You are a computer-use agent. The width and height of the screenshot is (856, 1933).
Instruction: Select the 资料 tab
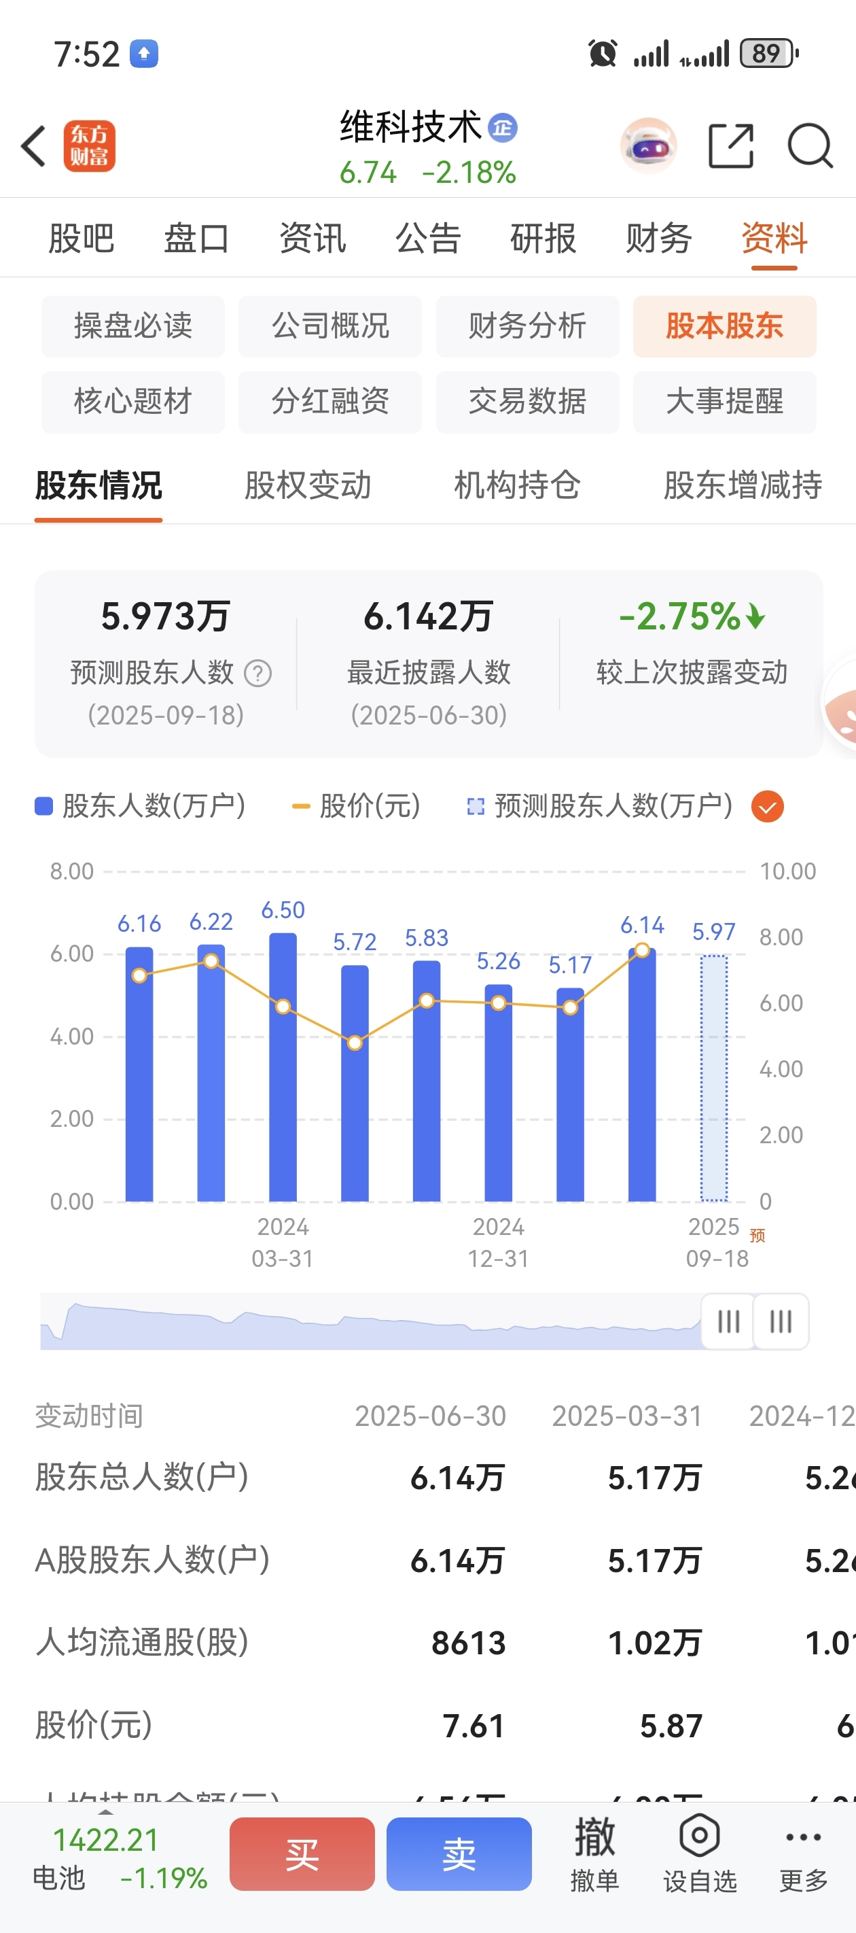point(774,239)
